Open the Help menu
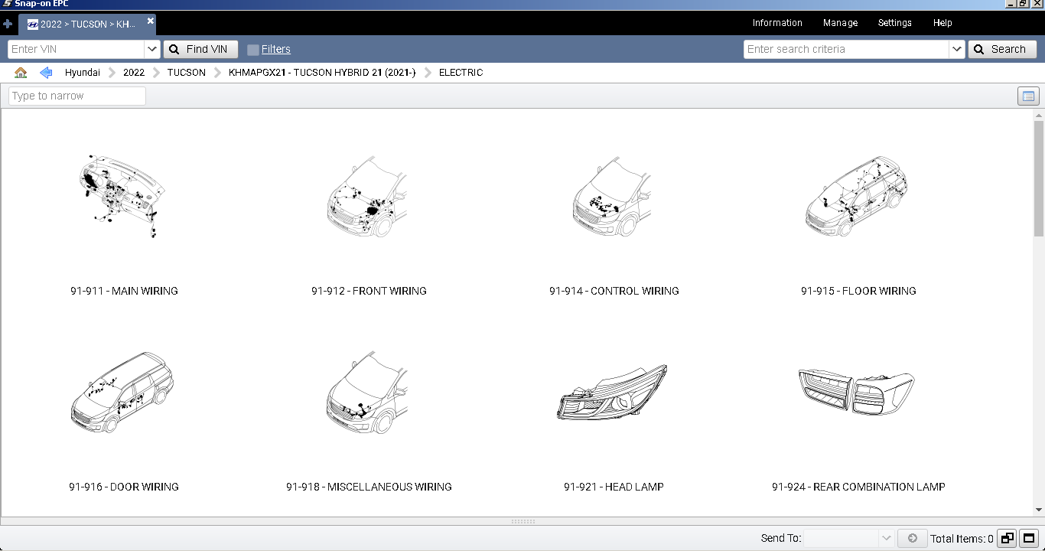Viewport: 1045px width, 551px height. pos(942,23)
